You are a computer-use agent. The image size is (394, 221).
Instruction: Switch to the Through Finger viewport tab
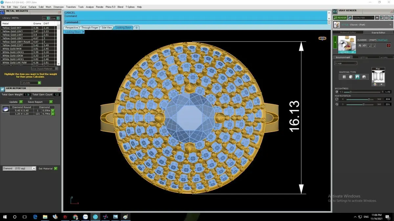(x=90, y=28)
